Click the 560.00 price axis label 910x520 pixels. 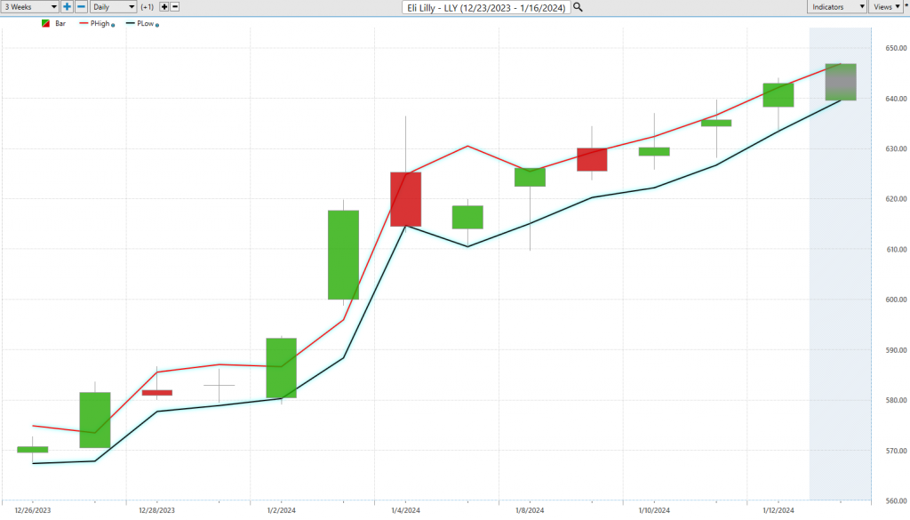point(896,500)
